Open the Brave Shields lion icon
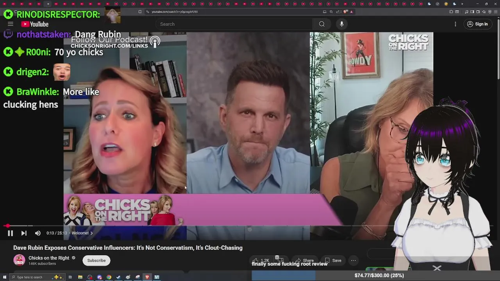This screenshot has width=500, height=281. pyautogui.click(x=346, y=12)
